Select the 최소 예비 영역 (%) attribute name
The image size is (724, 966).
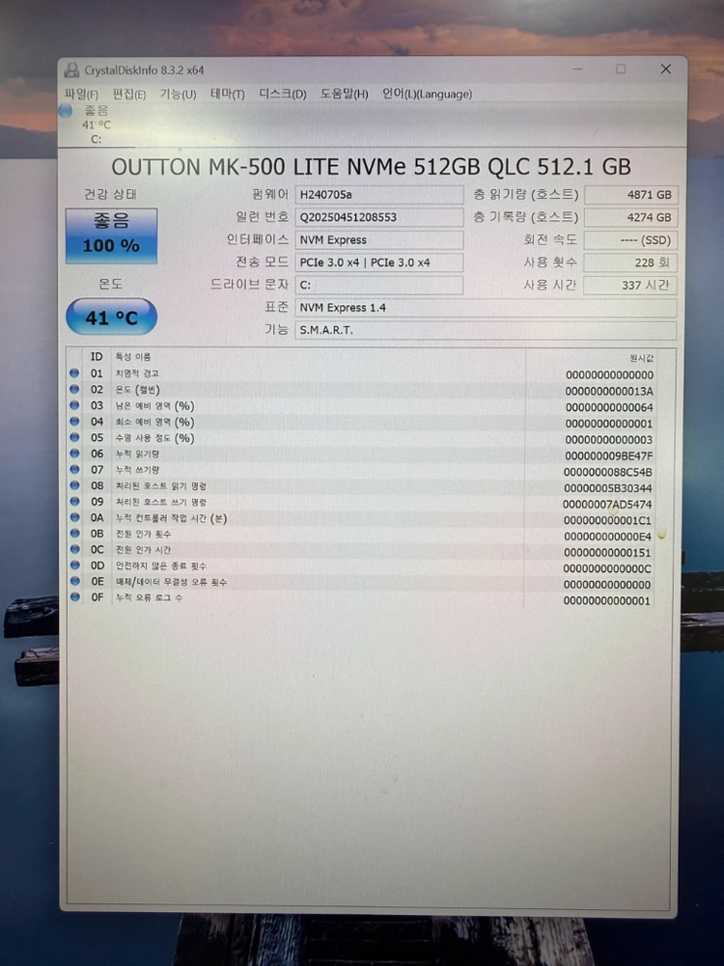coord(154,422)
